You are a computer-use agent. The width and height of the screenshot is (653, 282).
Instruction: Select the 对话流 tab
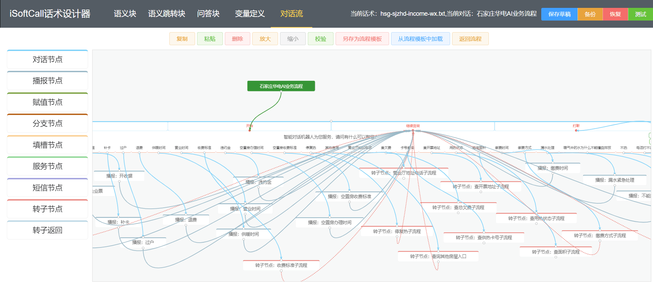tap(291, 14)
